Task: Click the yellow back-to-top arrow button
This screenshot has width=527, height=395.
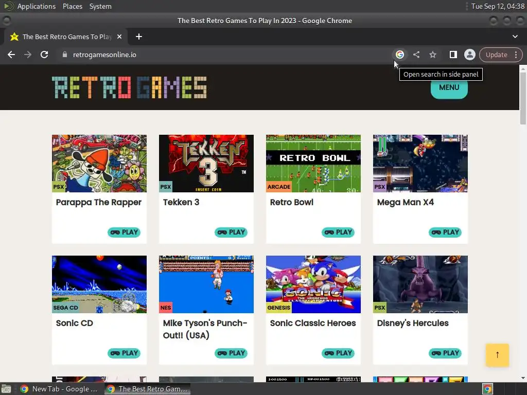Action: [497, 355]
